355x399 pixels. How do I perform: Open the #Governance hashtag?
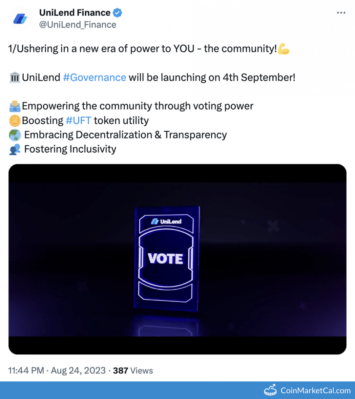[94, 77]
